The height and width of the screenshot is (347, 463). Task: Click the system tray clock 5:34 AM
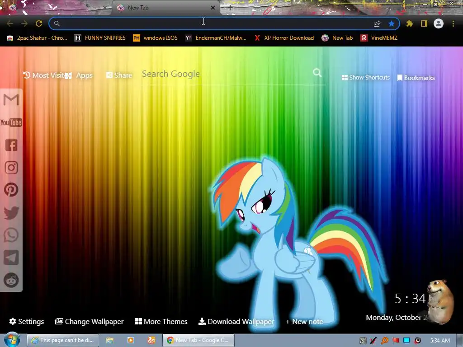click(440, 341)
